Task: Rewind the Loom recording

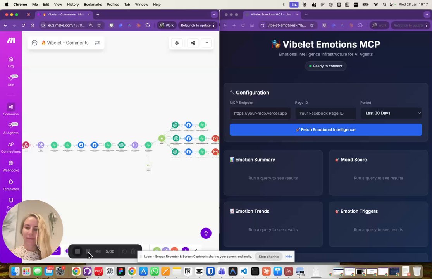Action: [x=98, y=251]
